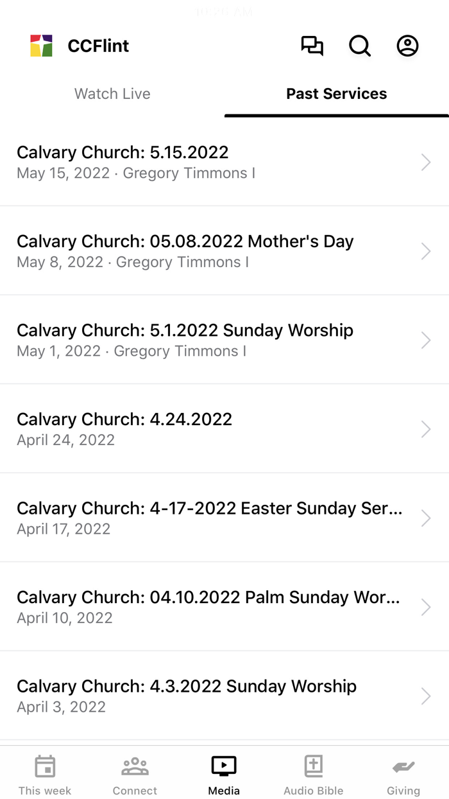The width and height of the screenshot is (449, 799).
Task: Open the Connect people icon
Action: point(134,766)
